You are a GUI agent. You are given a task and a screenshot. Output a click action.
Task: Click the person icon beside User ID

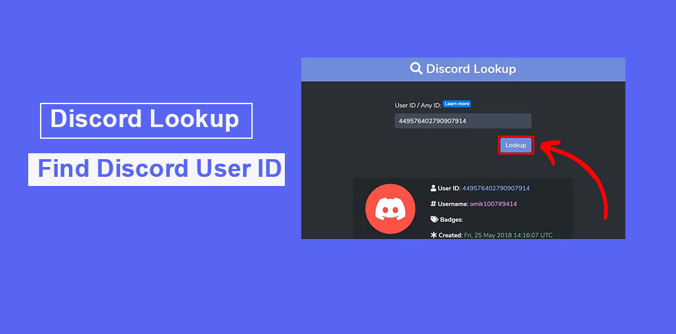point(433,188)
